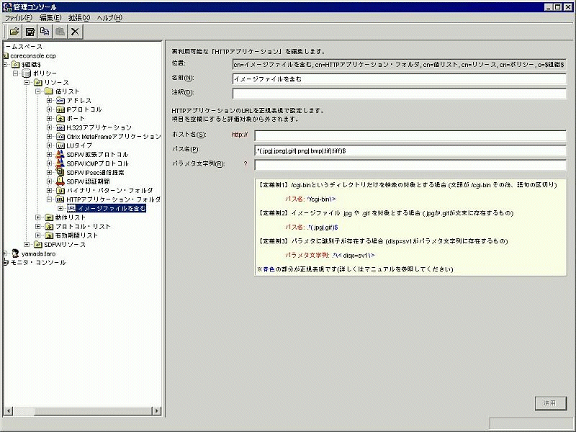
Task: Open the 拡張(X) menu
Action: (x=79, y=17)
